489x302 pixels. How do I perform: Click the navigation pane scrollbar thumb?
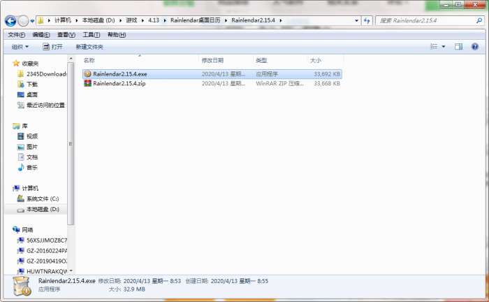71,143
